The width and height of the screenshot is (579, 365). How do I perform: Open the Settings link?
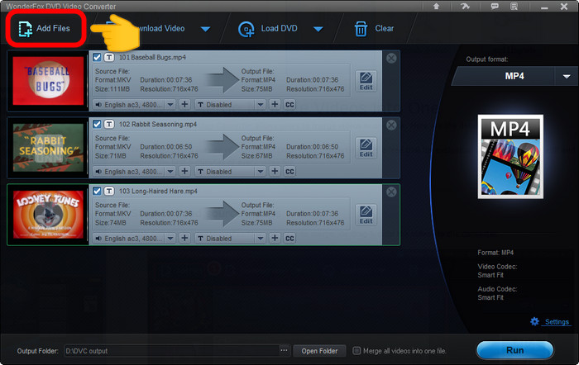pos(556,322)
